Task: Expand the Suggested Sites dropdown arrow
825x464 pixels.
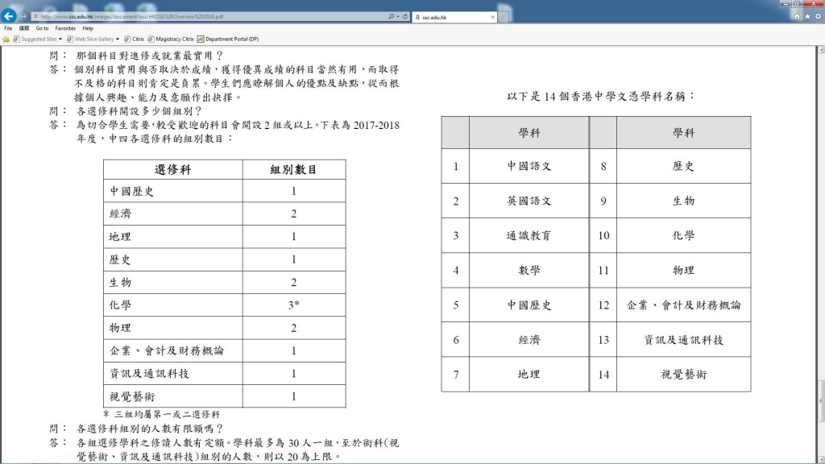Action: (x=60, y=39)
